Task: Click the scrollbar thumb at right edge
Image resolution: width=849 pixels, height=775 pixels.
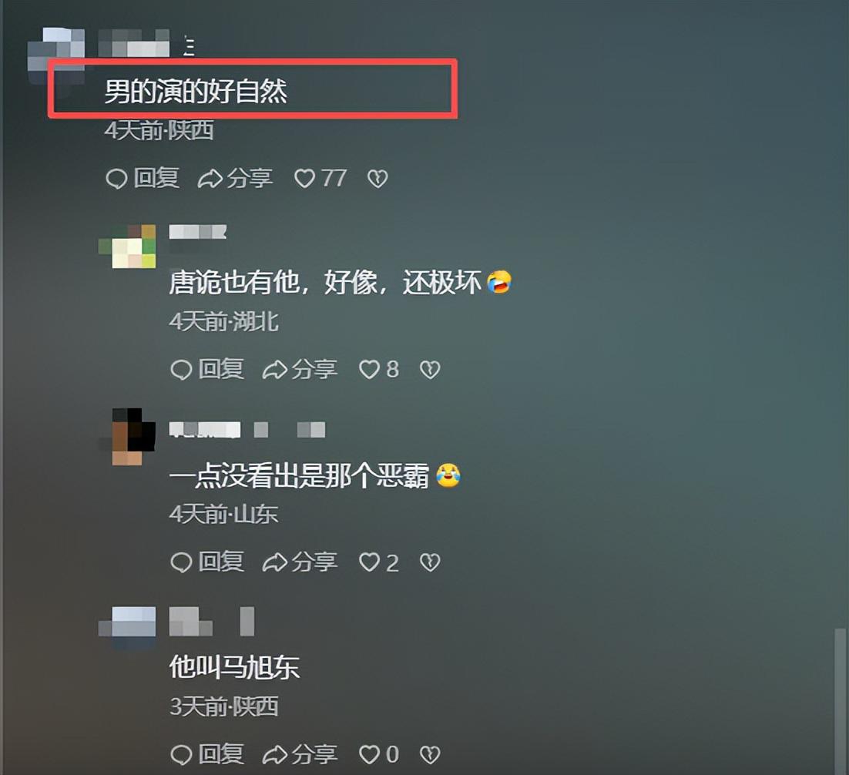Action: 840,701
